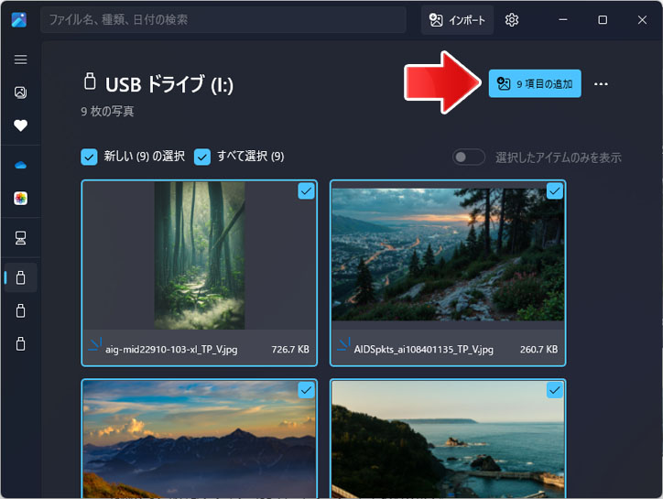Image resolution: width=663 pixels, height=499 pixels.
Task: Open the Settings gear icon
Action: click(x=512, y=20)
